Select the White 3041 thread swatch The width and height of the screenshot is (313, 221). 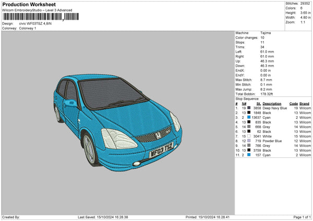pos(248,136)
